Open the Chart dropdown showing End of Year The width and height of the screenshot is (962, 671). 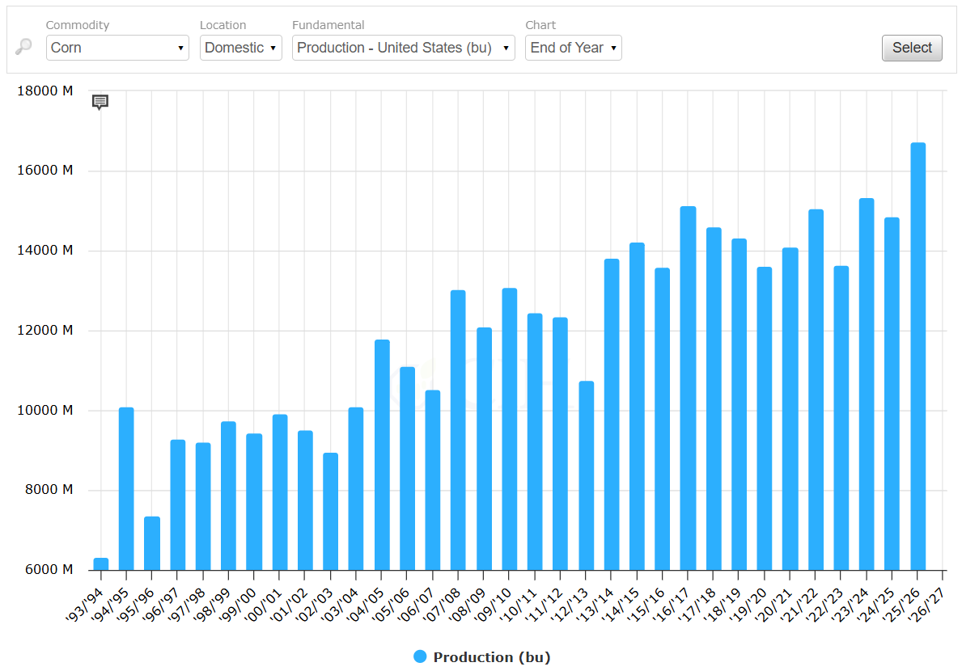pyautogui.click(x=573, y=48)
